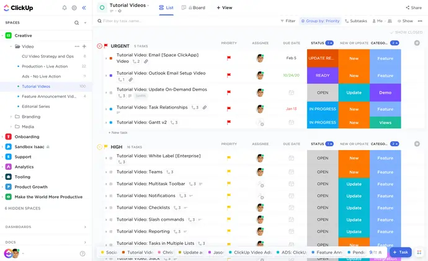
Task: Open Video folder ellipsis menu
Action: tap(77, 46)
